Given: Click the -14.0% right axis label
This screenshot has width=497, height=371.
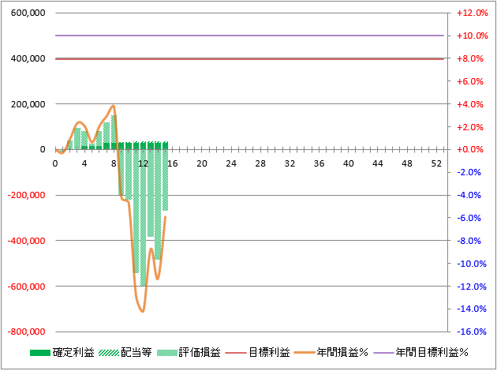Looking at the screenshot, I should point(472,309).
